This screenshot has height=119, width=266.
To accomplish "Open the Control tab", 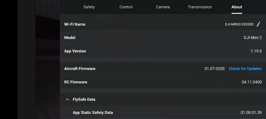I will pyautogui.click(x=126, y=7).
